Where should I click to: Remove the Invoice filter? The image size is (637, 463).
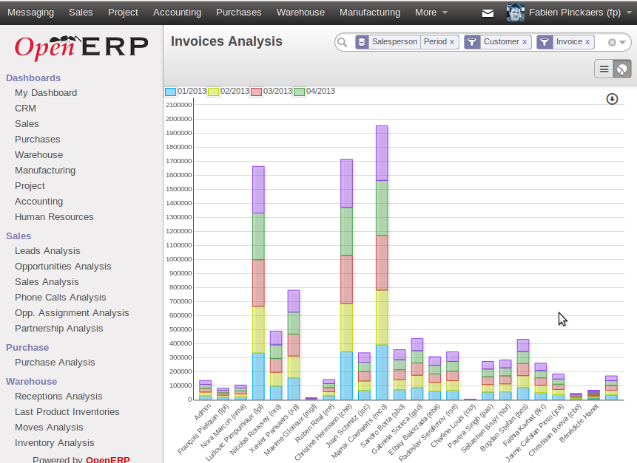[587, 42]
